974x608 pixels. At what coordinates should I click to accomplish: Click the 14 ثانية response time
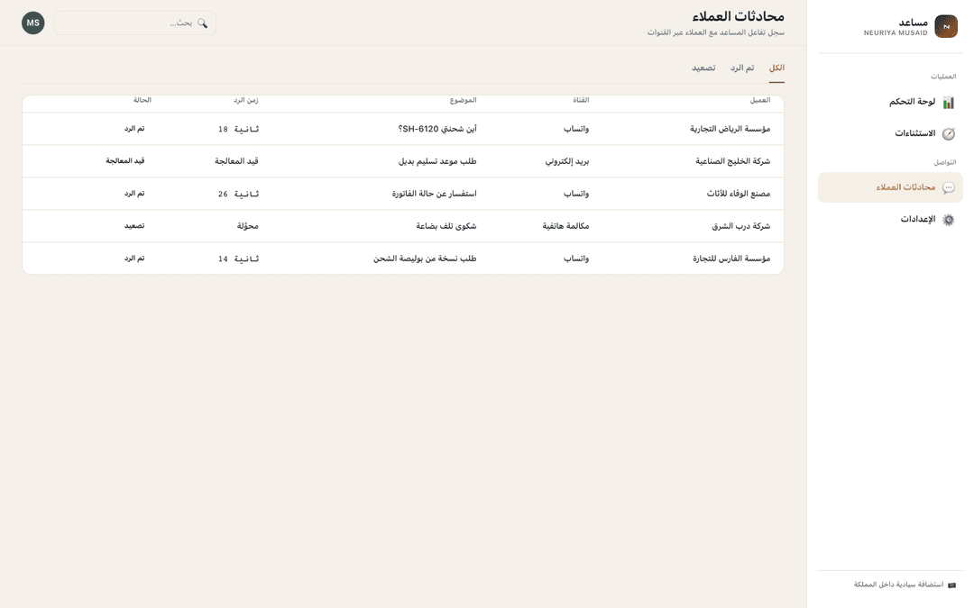tap(238, 259)
